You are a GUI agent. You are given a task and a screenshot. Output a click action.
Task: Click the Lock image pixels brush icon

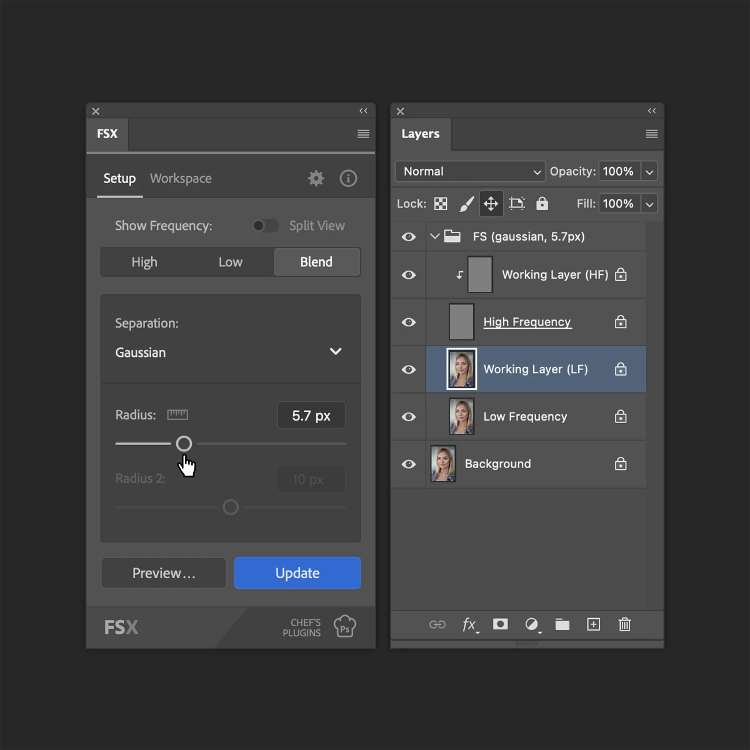[x=466, y=204]
